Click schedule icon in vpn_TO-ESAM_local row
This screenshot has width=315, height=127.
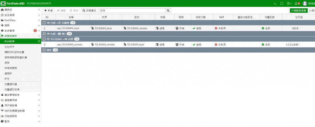point(157,28)
